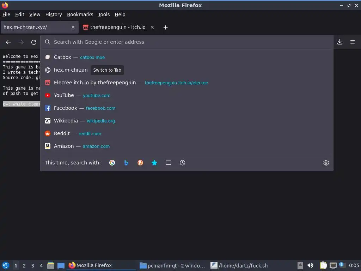Click the Facebook favicon in suggestions
Screen dimensions: 361x271
pyautogui.click(x=48, y=108)
